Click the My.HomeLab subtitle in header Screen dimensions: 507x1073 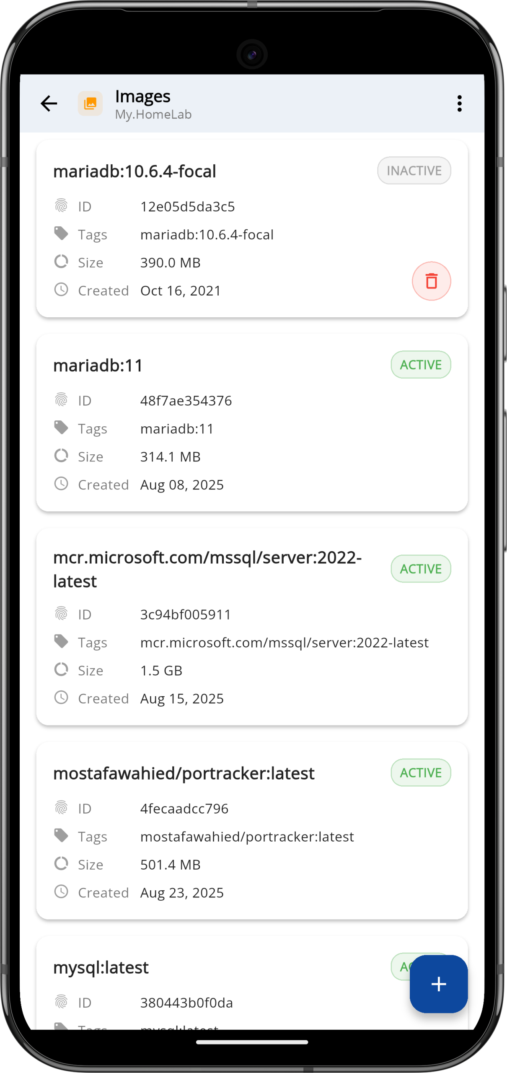(153, 114)
